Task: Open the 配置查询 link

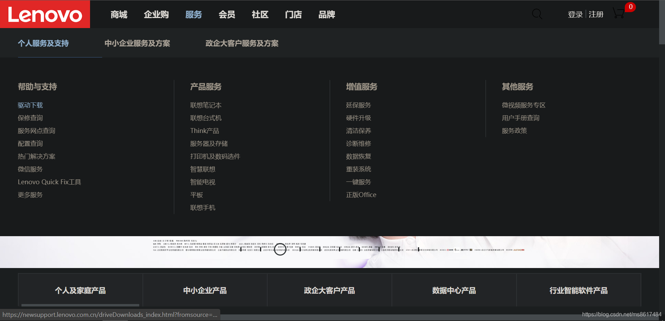Action: (x=30, y=144)
